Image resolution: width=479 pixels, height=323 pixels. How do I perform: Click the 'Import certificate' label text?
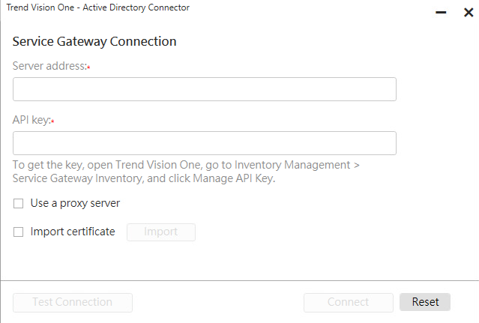point(73,232)
